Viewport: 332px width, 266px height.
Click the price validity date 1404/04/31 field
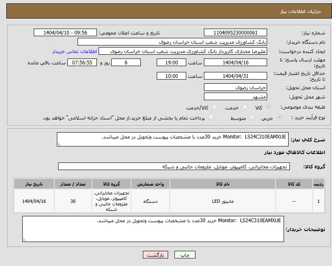point(236,76)
